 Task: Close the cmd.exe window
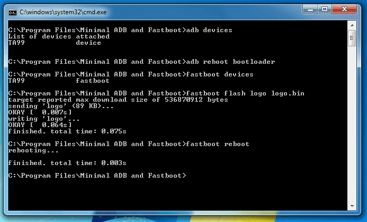click(x=344, y=9)
